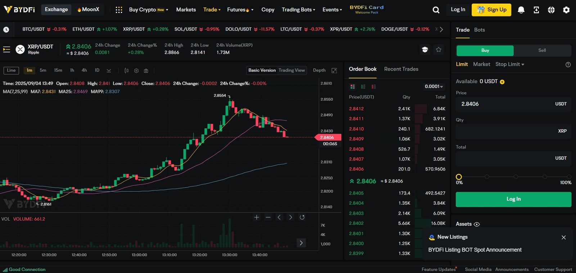Switch to the Trading View chart
This screenshot has height=273, width=576.
pos(292,70)
